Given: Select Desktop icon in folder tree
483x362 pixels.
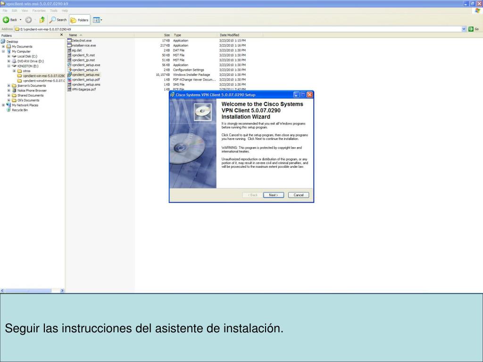Looking at the screenshot, I should tap(3, 41).
